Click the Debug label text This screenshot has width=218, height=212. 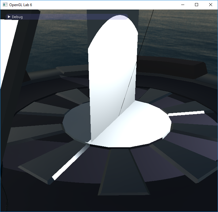point(17,17)
